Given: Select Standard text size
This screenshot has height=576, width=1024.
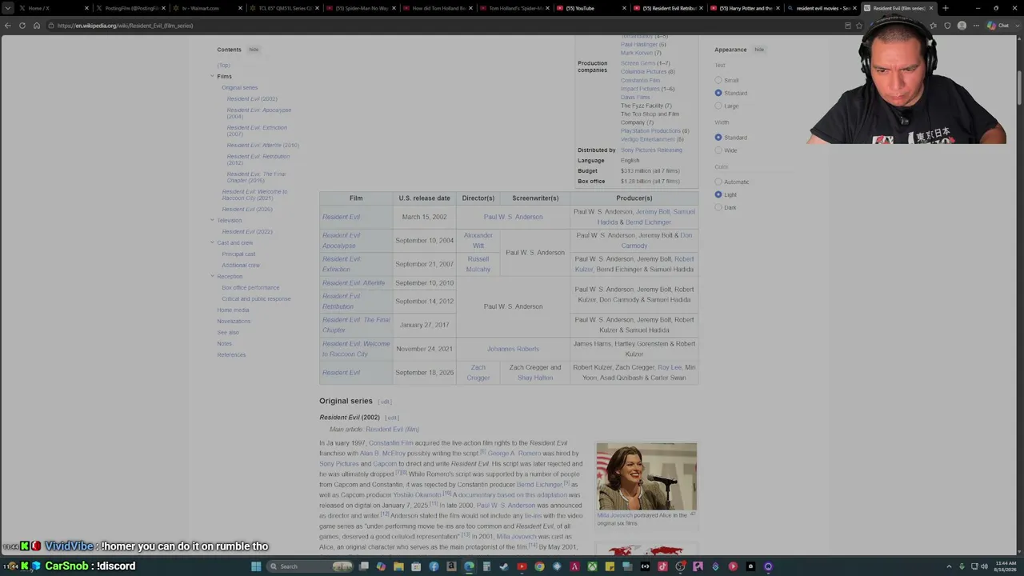Looking at the screenshot, I should coord(718,93).
